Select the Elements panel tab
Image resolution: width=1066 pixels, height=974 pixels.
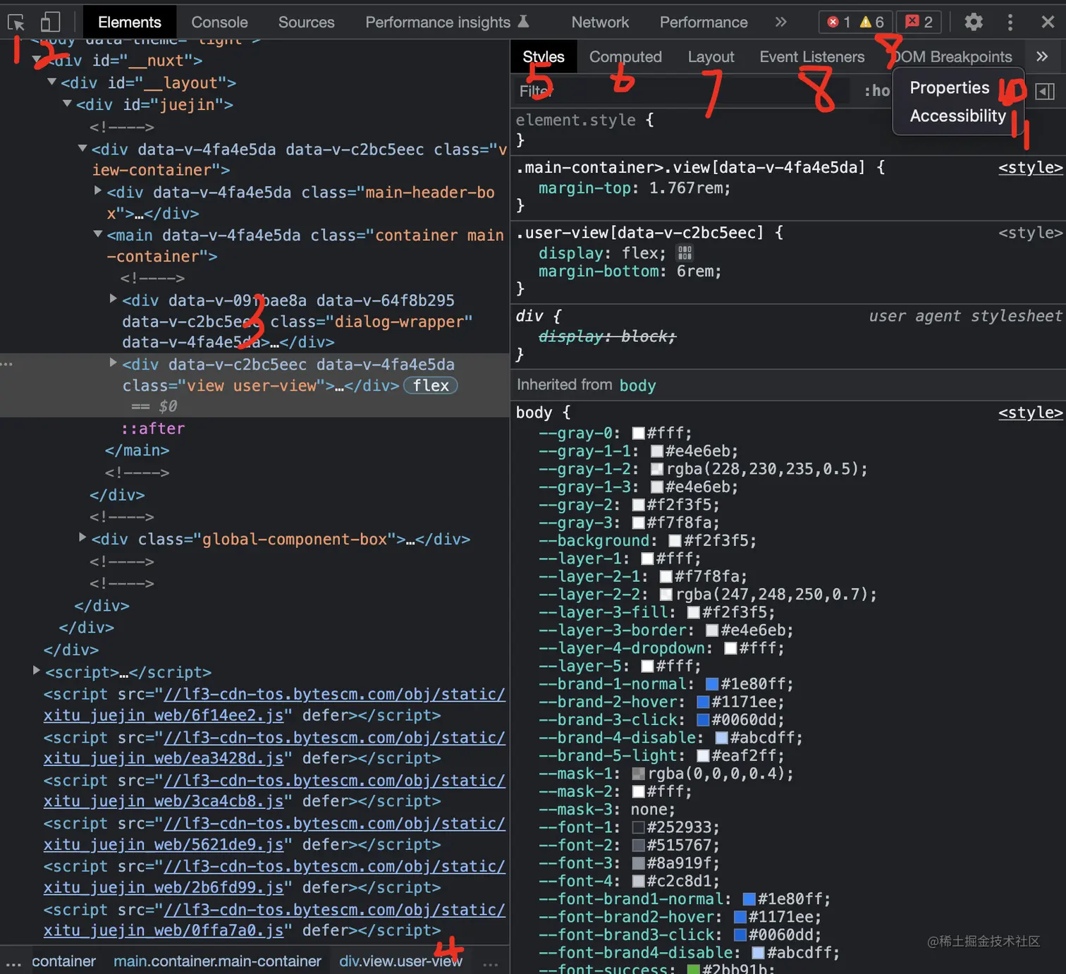130,22
